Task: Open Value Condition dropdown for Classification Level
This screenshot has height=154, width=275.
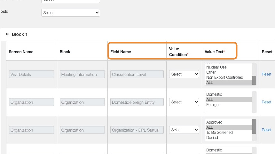Action: pyautogui.click(x=184, y=74)
